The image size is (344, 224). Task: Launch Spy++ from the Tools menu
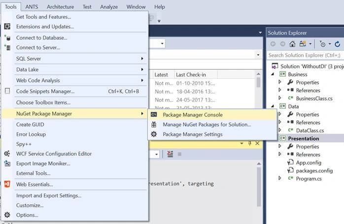(74, 144)
